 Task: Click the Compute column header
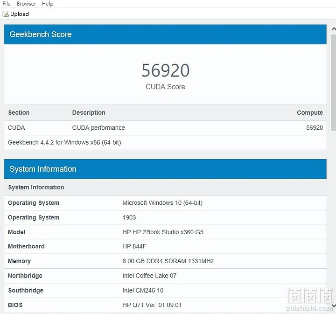click(310, 112)
